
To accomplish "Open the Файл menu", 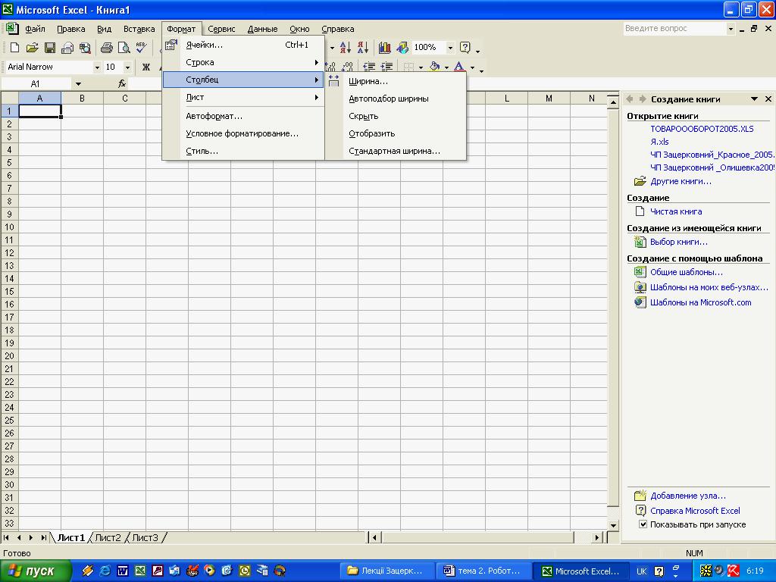I will 35,29.
